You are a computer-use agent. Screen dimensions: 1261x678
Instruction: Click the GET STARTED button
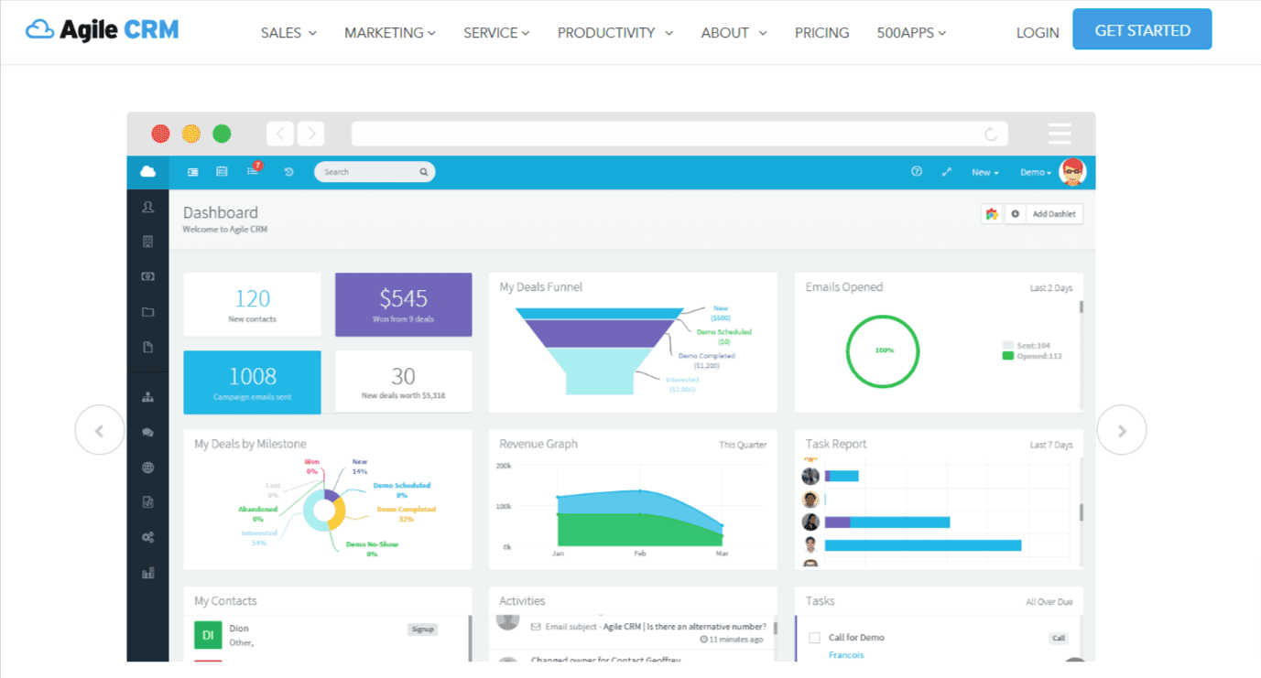(1142, 29)
